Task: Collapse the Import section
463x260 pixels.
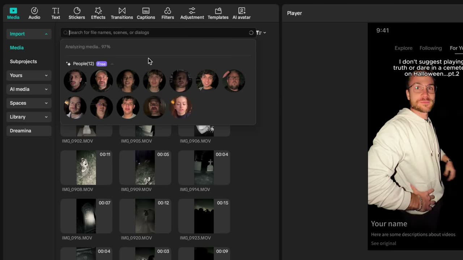Action: click(x=29, y=34)
